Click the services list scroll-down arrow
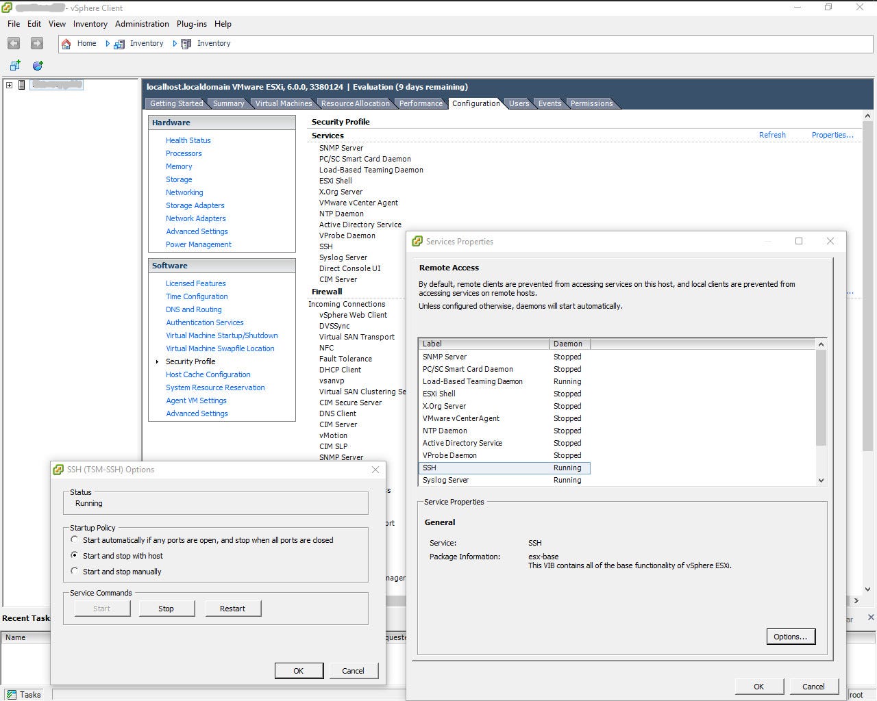 [821, 481]
